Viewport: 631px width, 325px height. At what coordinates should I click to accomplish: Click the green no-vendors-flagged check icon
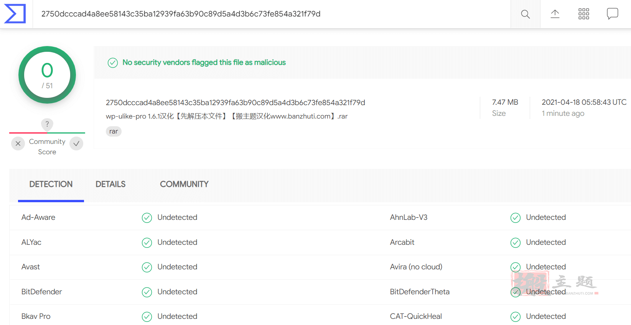pos(113,63)
